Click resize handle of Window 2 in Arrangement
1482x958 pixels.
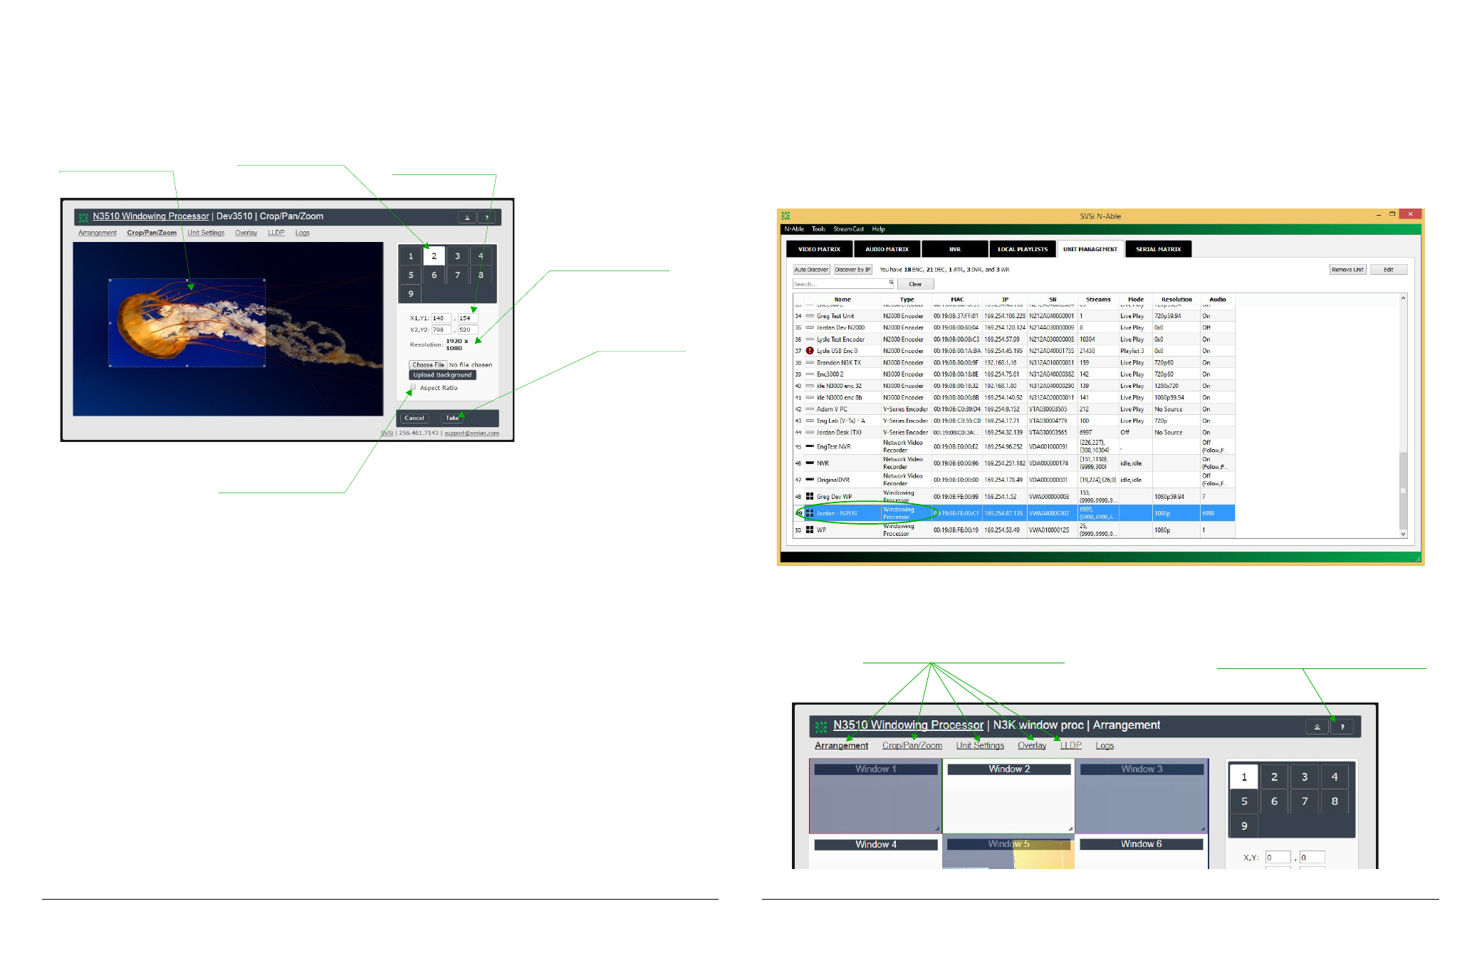pyautogui.click(x=1070, y=828)
